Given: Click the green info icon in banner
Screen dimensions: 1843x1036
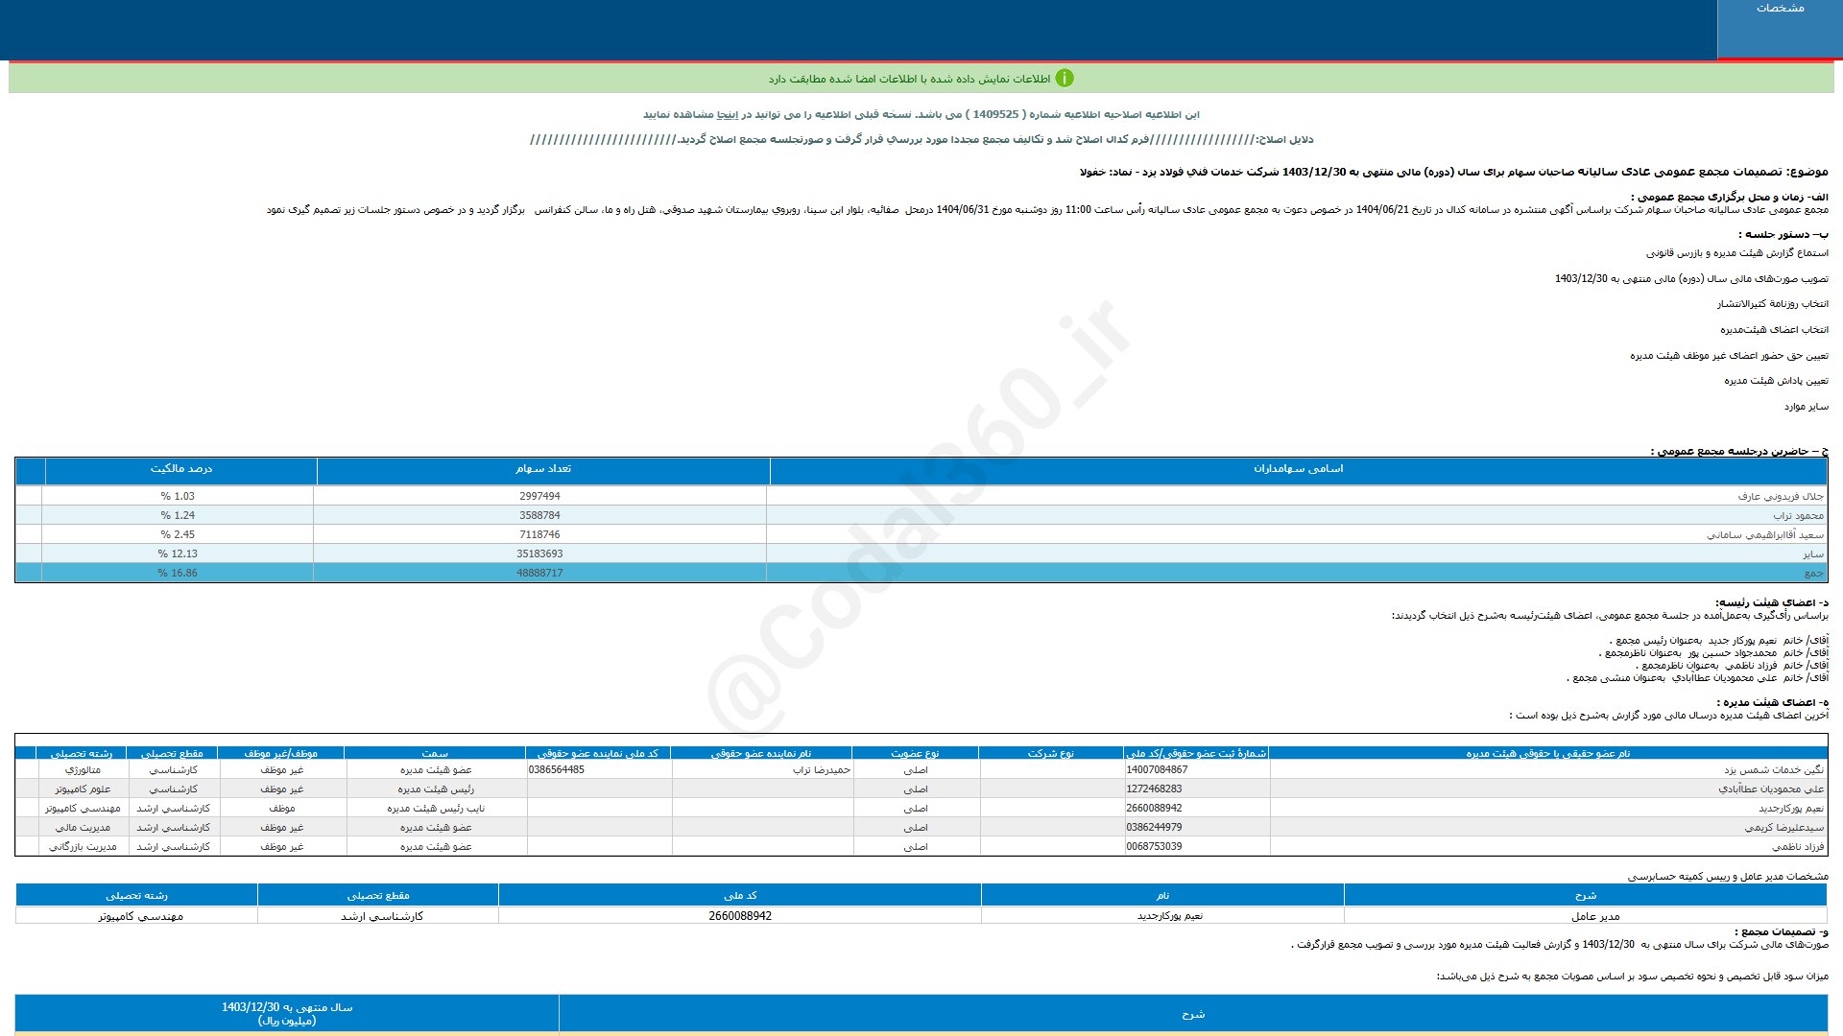Looking at the screenshot, I should [x=1065, y=79].
